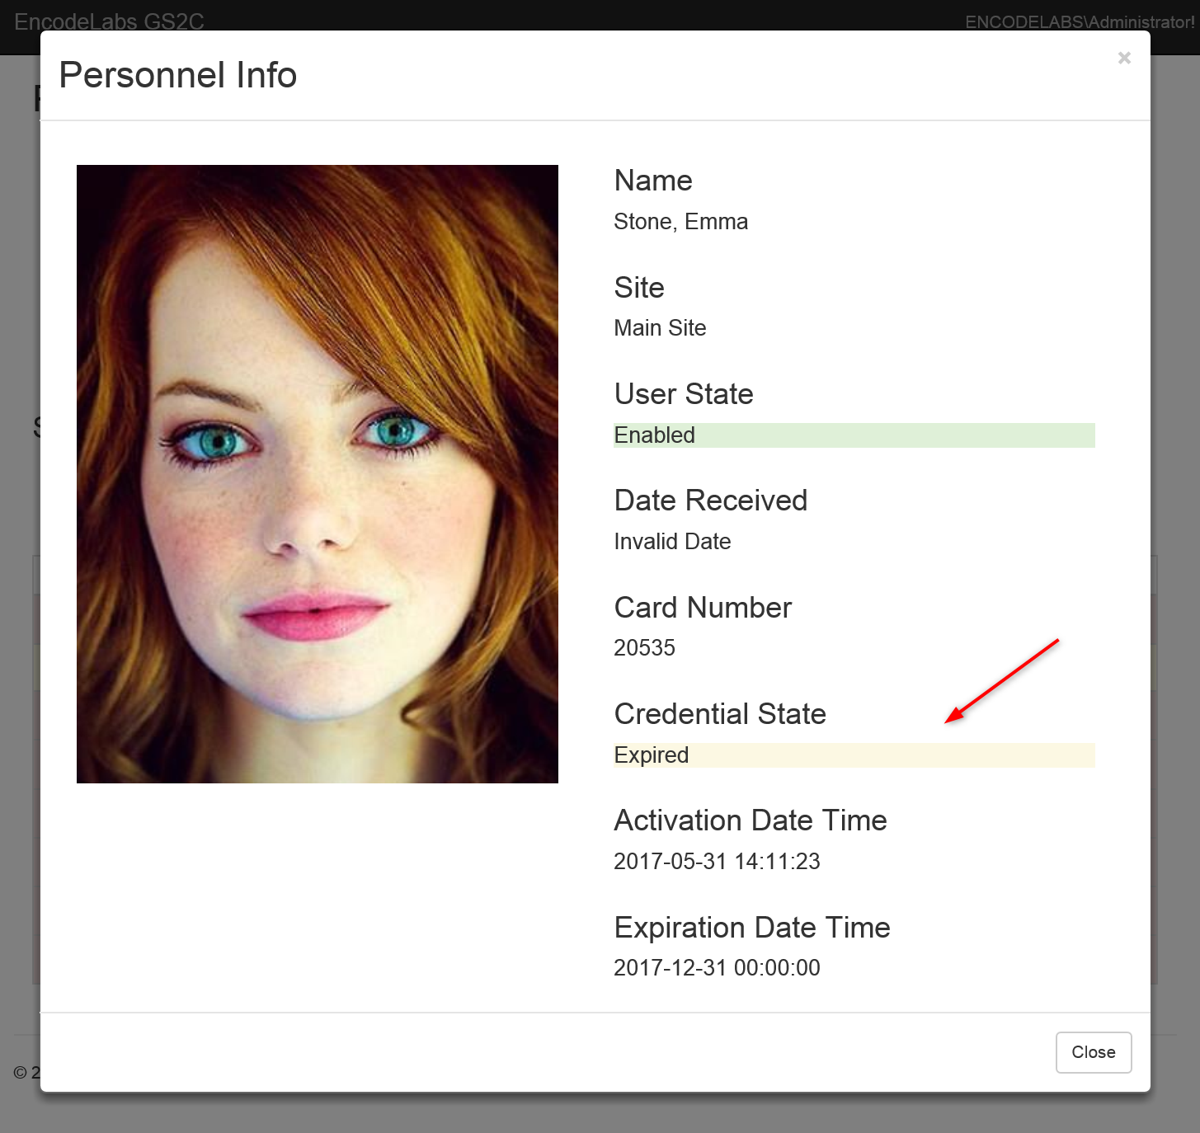
Task: Click the EncodeLabs GS2C brand link
Action: pos(109,21)
